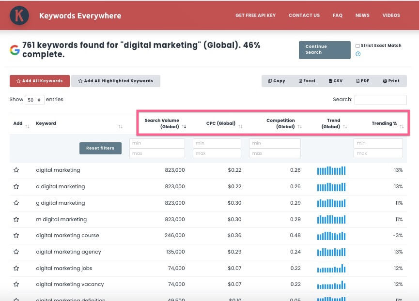
Task: Click the Google G logo icon
Action: (x=15, y=50)
